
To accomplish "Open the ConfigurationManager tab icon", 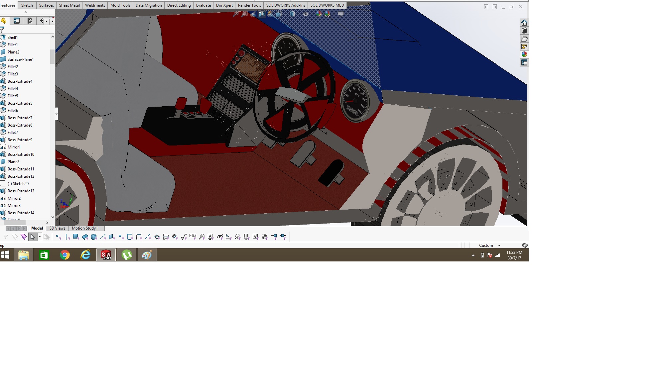I will coord(30,21).
